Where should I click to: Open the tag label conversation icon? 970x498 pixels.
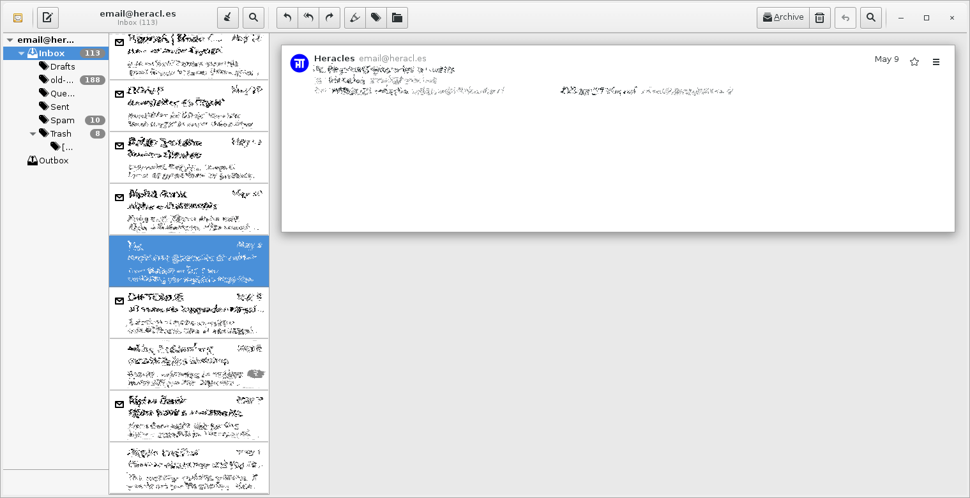376,18
